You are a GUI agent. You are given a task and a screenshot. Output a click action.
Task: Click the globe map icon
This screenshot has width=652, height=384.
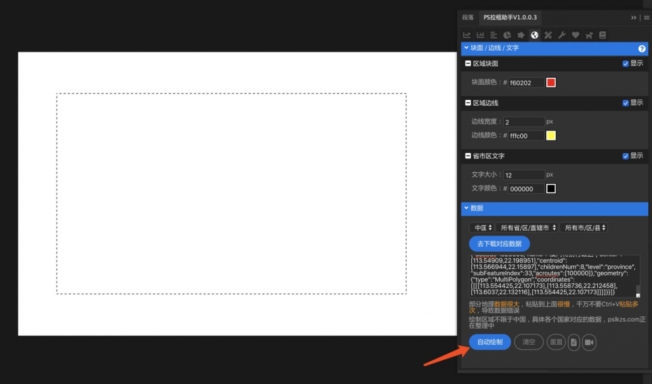click(534, 35)
